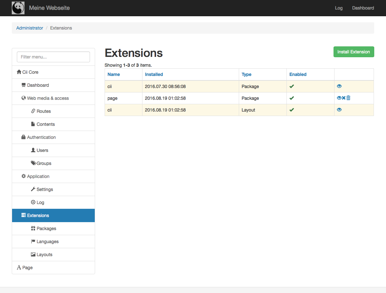Open the sidebar Log item
The image size is (386, 293).
point(53,202)
